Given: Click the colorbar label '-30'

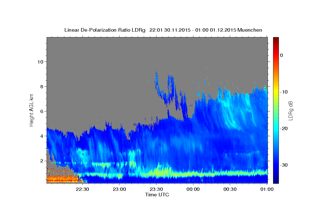Looking at the screenshot, I should coord(284,165).
